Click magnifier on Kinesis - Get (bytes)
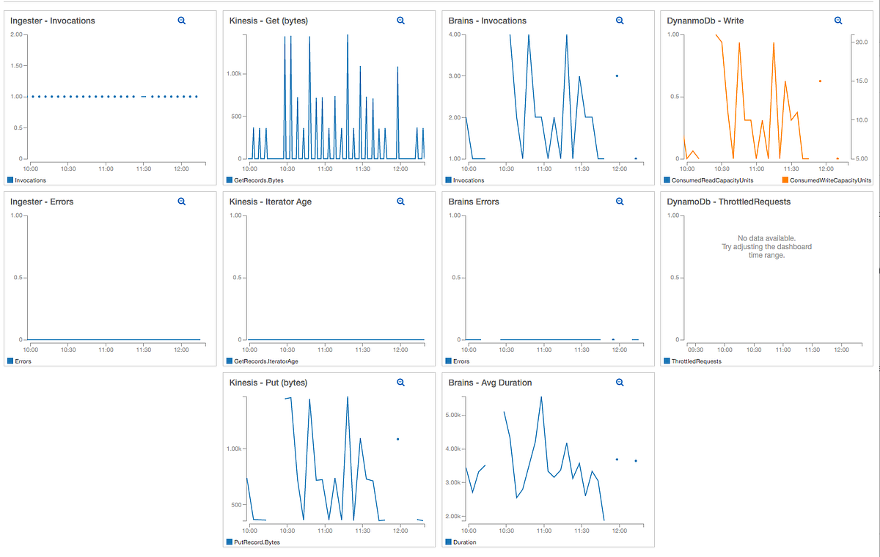 tap(401, 21)
